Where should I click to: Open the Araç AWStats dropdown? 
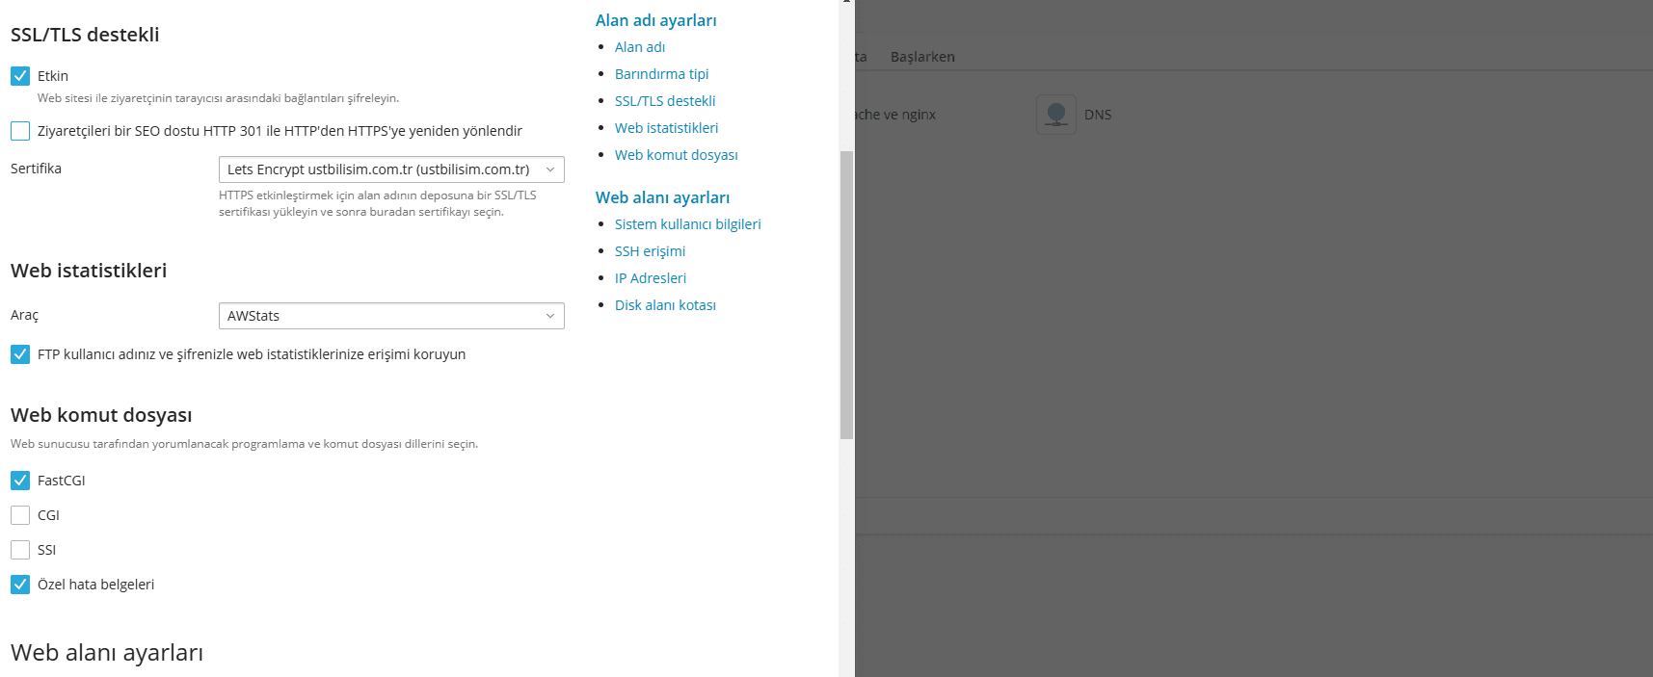tap(390, 316)
